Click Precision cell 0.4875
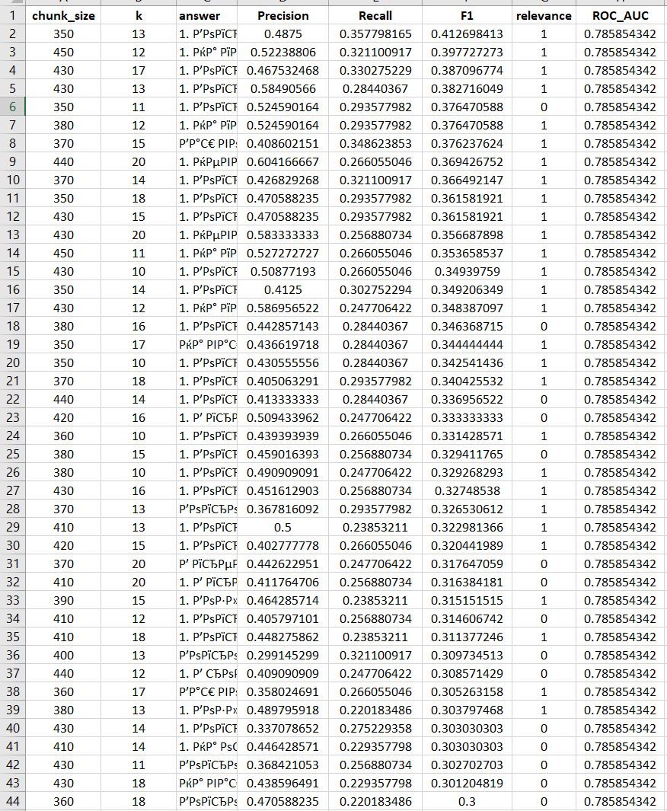 (x=282, y=34)
